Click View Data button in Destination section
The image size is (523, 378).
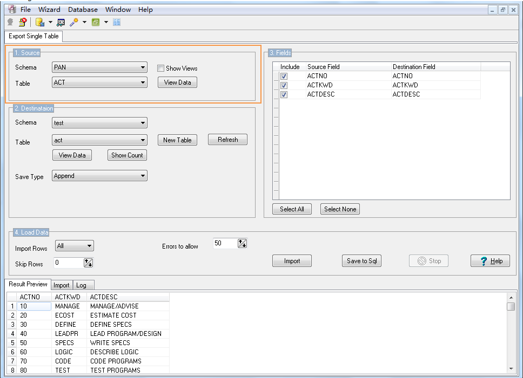72,155
